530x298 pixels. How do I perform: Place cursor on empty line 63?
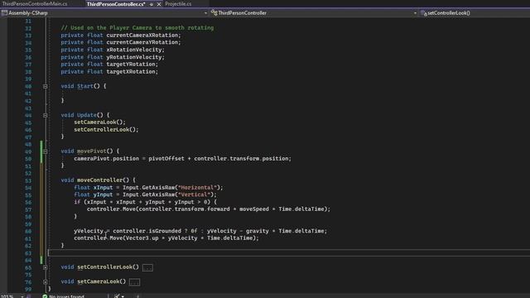[x=289, y=253]
